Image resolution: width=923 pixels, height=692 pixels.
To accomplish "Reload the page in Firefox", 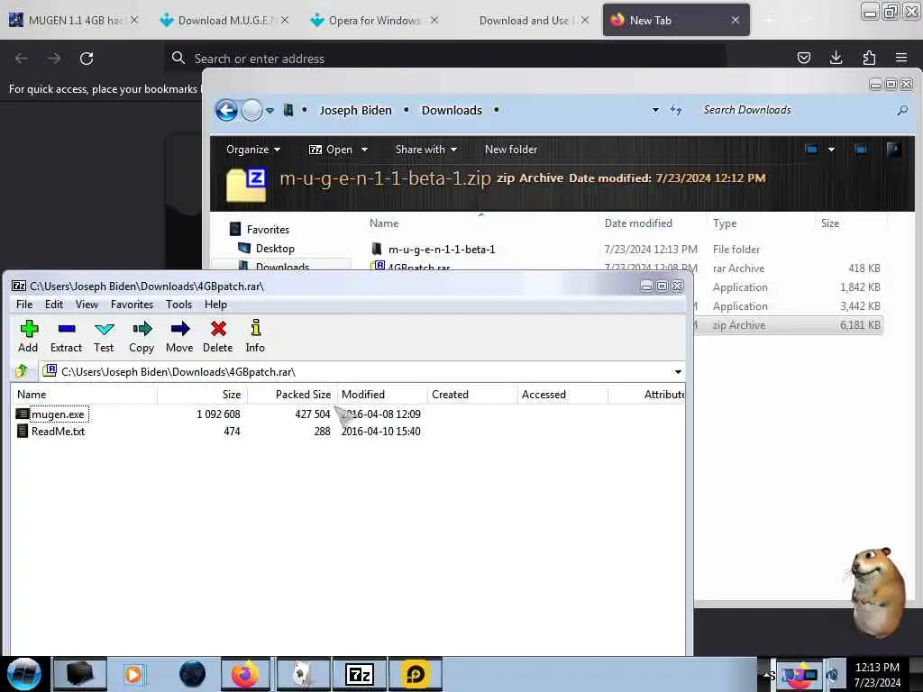I will click(x=87, y=59).
